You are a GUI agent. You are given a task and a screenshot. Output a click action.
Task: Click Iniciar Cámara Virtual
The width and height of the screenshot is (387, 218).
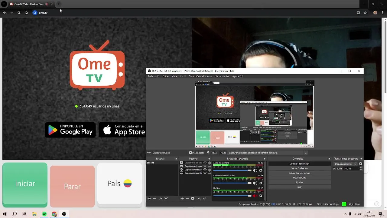pyautogui.click(x=299, y=173)
